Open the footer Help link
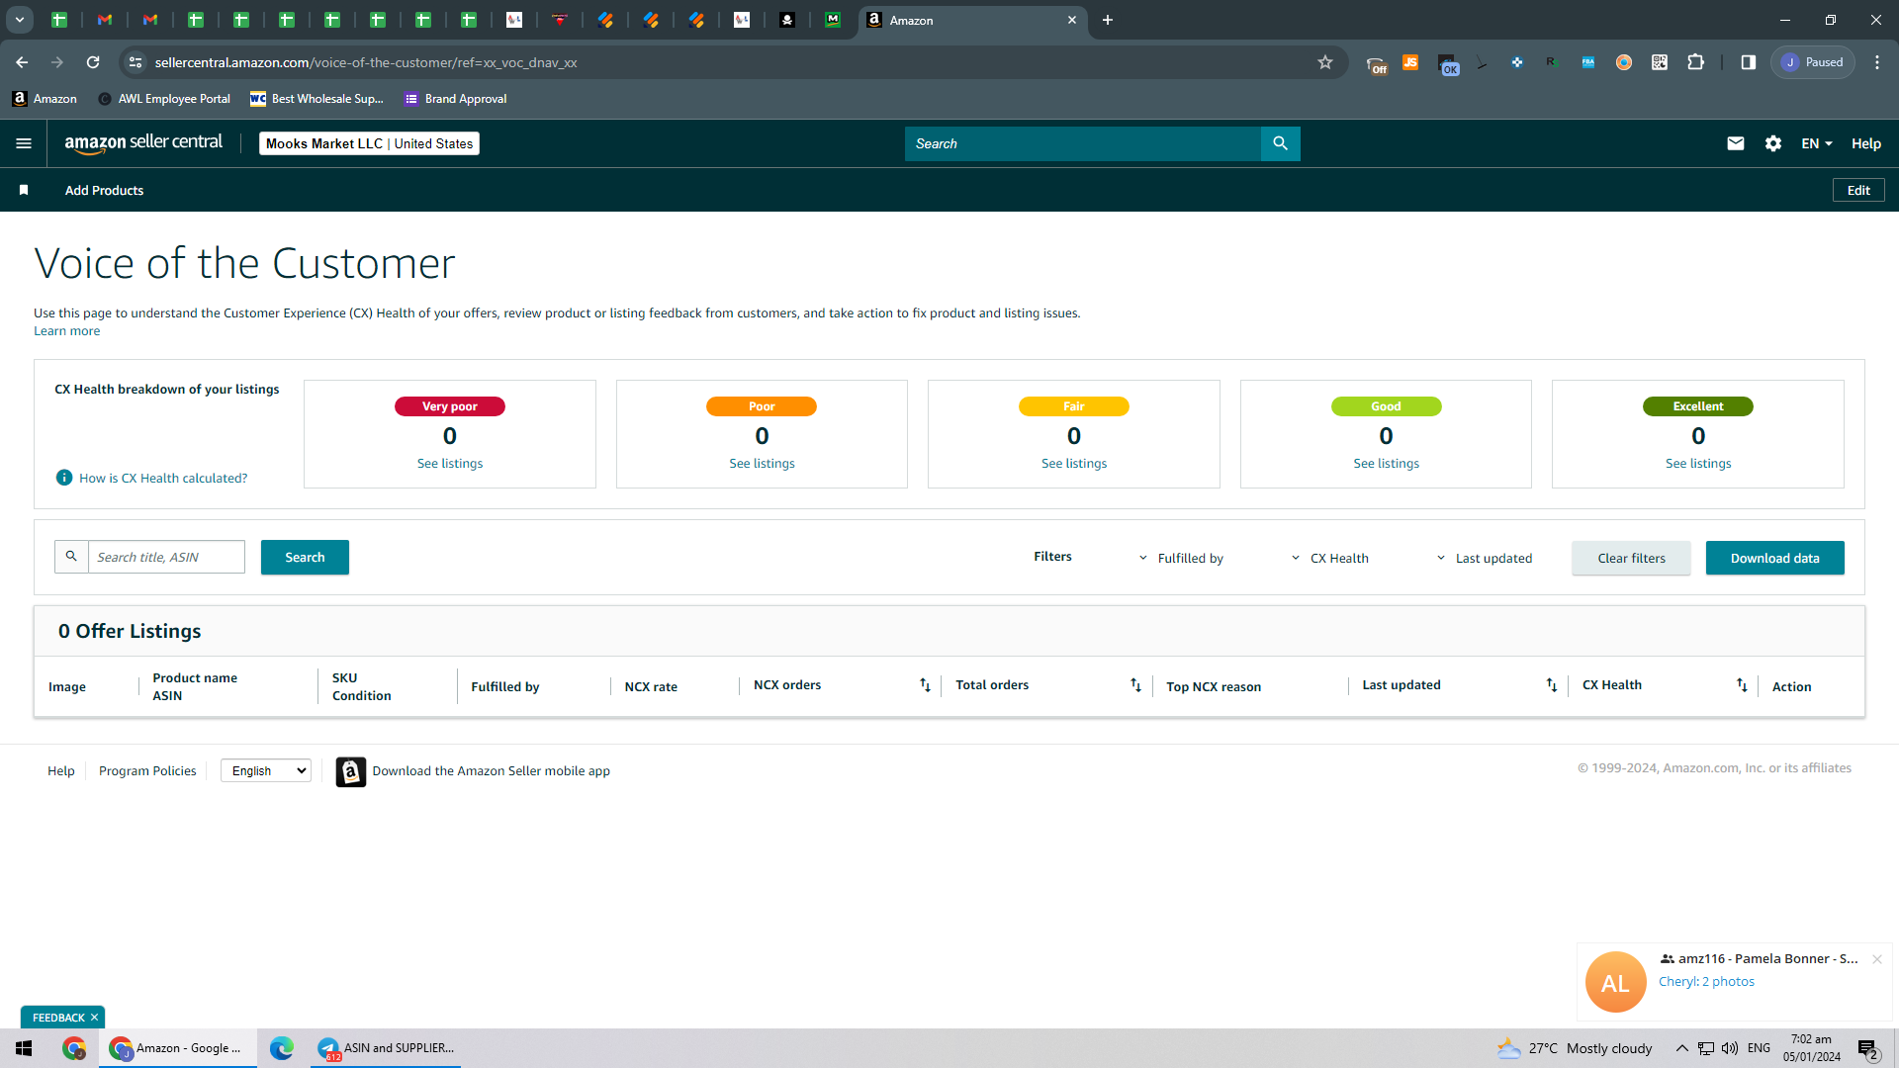Image resolution: width=1899 pixels, height=1068 pixels. (x=61, y=771)
